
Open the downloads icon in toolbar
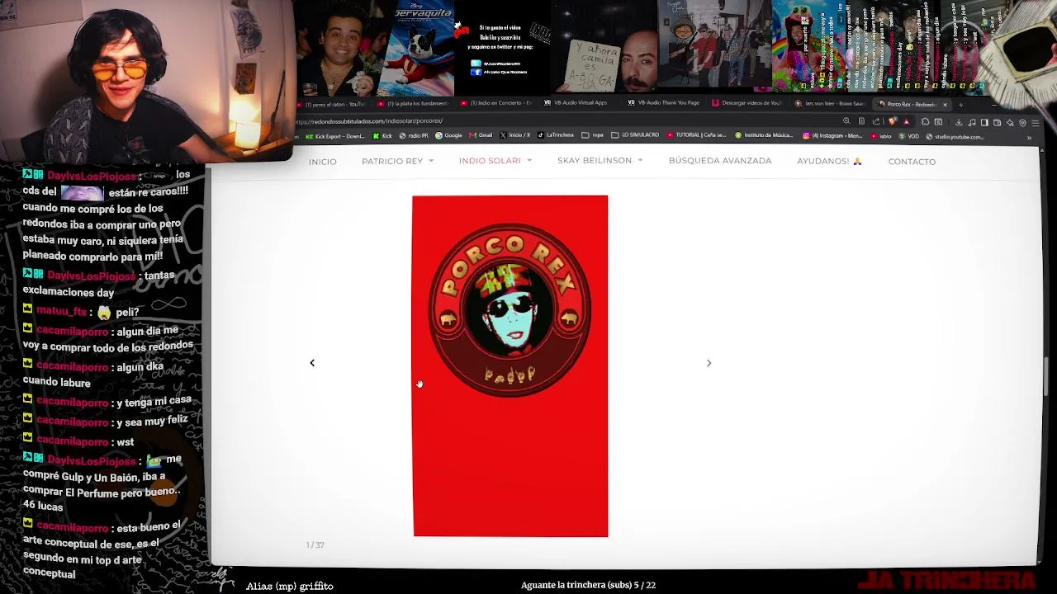coord(959,122)
